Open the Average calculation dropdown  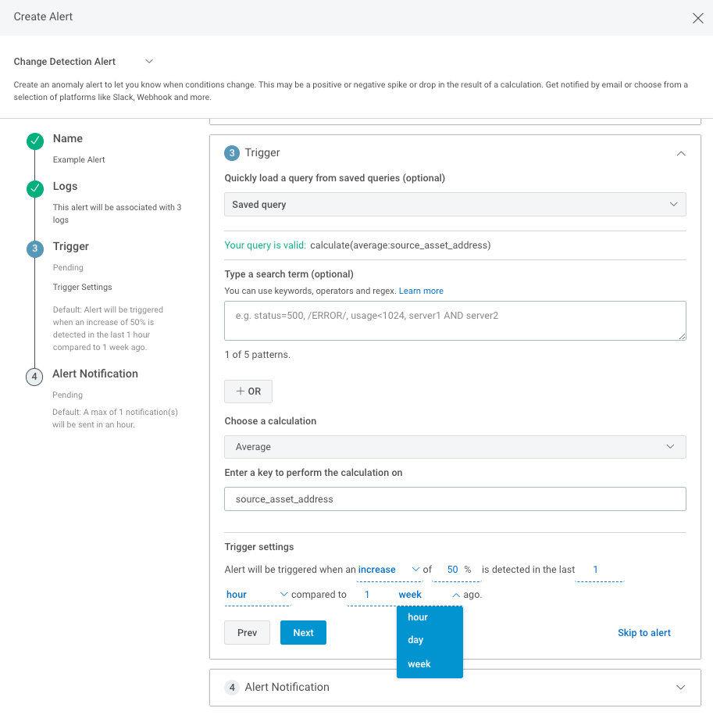(x=455, y=447)
